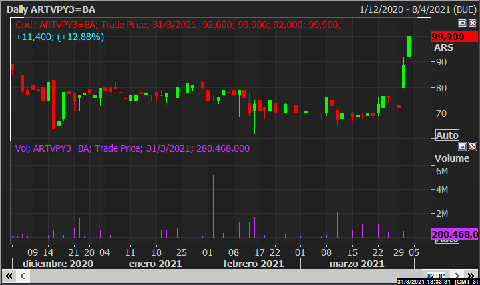This screenshot has height=285, width=480.
Task: Click the Auto scale button on price axis
Action: [447, 135]
